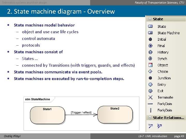Pick the Entry point icon
186x139 pixels.
pos(150,84)
